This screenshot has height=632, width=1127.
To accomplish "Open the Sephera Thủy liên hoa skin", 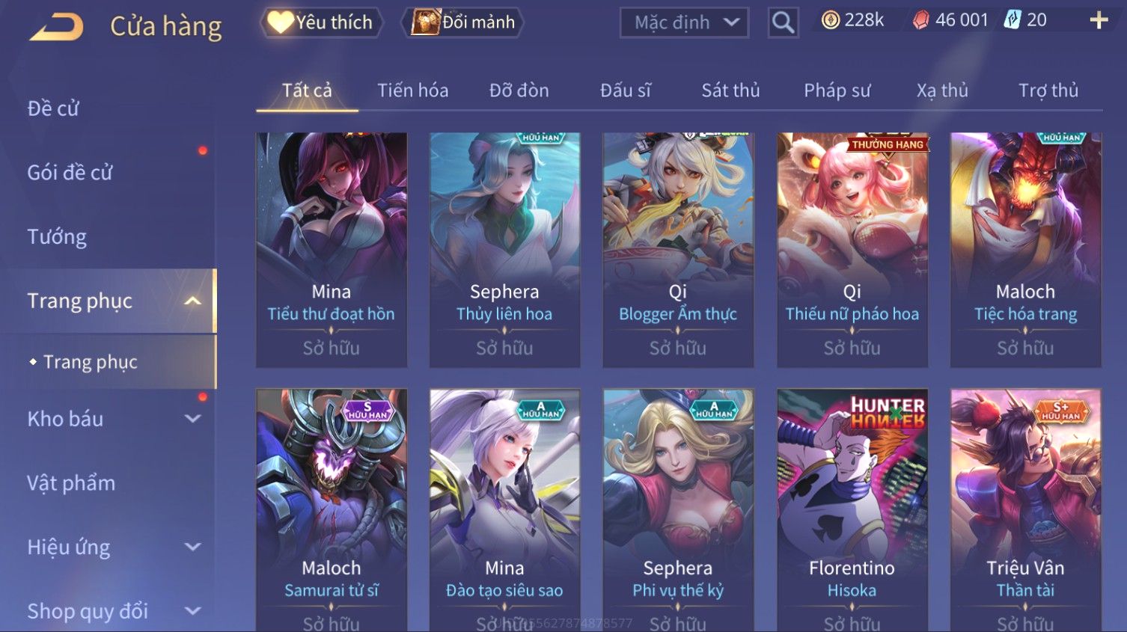I will pos(504,250).
